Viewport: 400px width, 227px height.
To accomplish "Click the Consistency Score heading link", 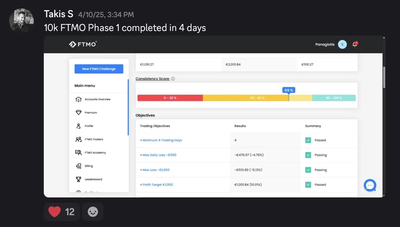I will click(x=153, y=79).
